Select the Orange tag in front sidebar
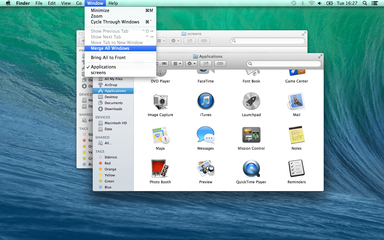The image size is (384, 240). coord(113,169)
